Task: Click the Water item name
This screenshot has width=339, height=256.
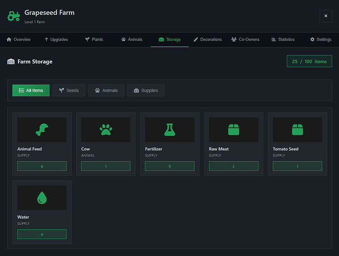Action: (x=23, y=217)
